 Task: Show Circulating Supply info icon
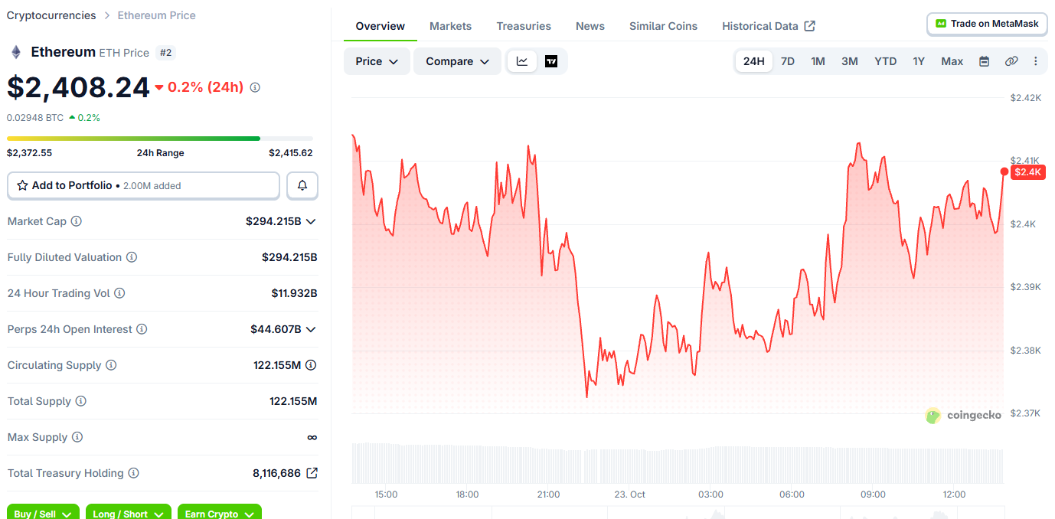(x=111, y=365)
